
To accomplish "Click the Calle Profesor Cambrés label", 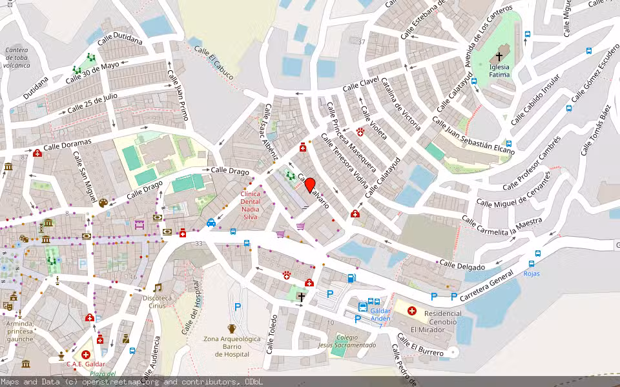I will tap(532, 163).
